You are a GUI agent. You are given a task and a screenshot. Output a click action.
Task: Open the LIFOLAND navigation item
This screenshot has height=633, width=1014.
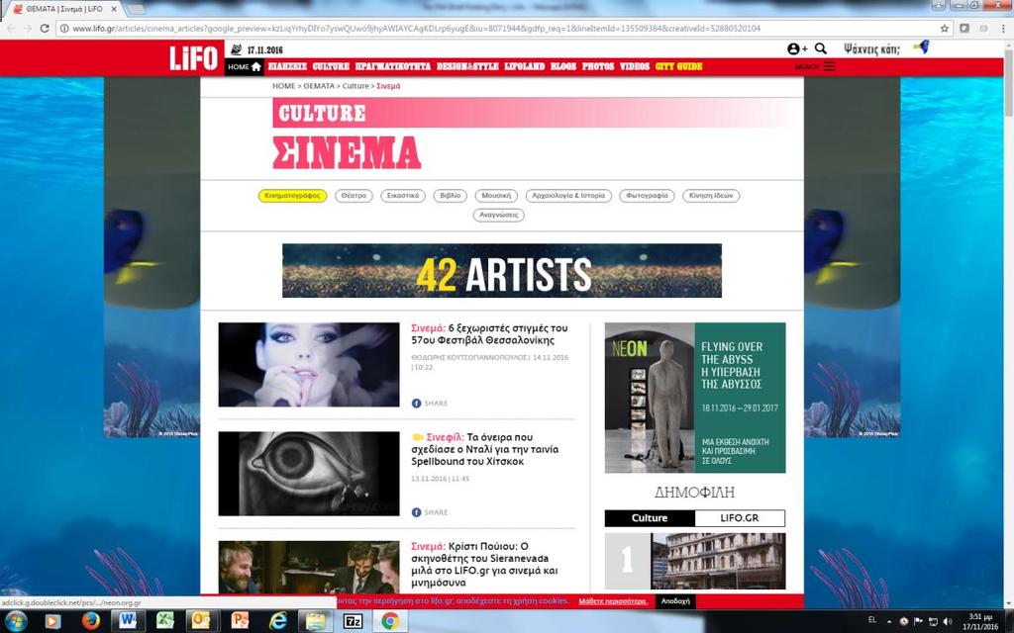point(525,66)
